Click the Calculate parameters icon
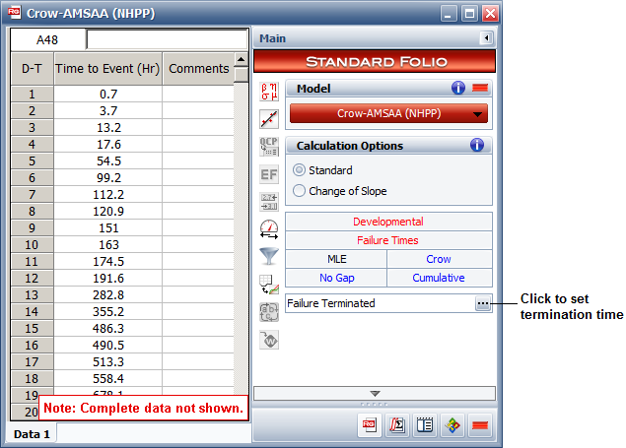Screen dimensions: 626x448 point(268,92)
